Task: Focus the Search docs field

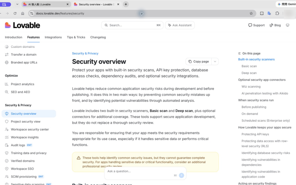Action: [132, 25]
